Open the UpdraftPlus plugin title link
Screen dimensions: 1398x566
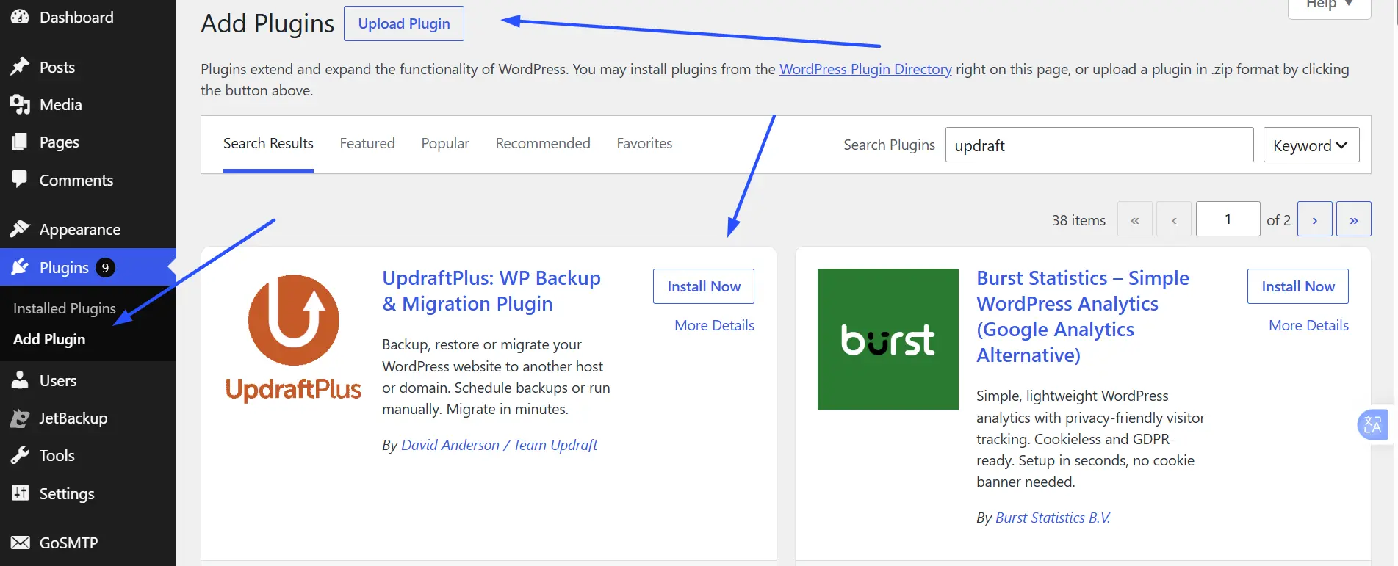(x=491, y=291)
